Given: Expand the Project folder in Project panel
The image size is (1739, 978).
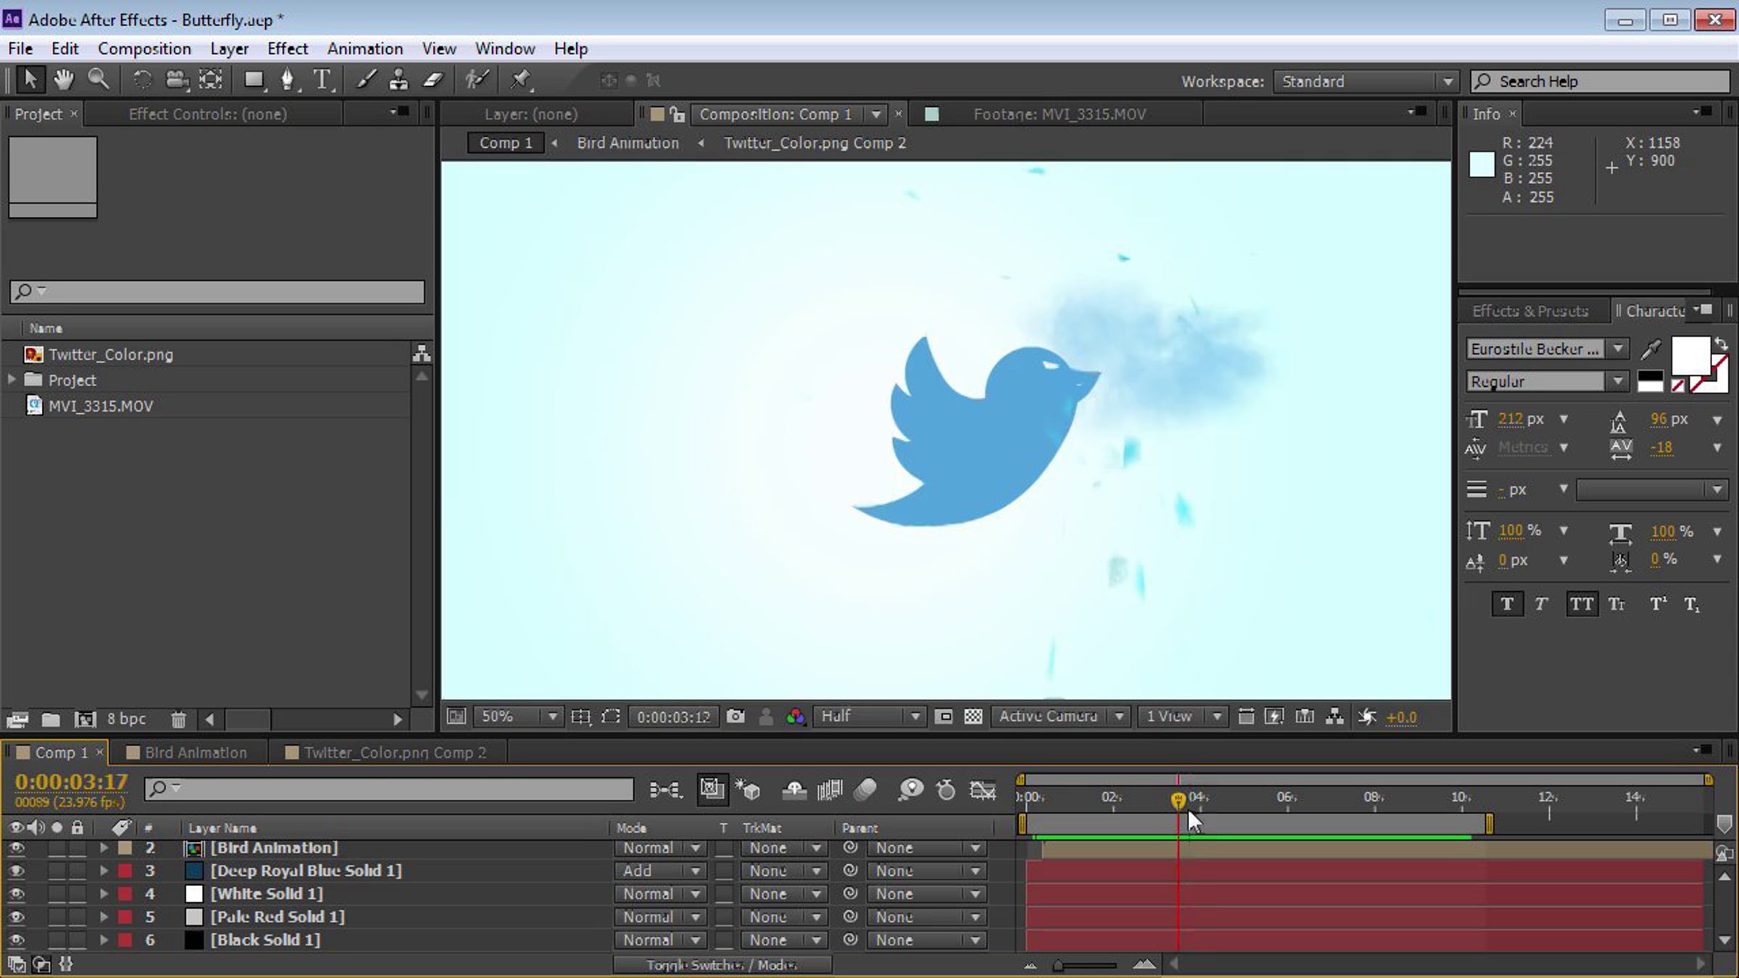Looking at the screenshot, I should 12,380.
